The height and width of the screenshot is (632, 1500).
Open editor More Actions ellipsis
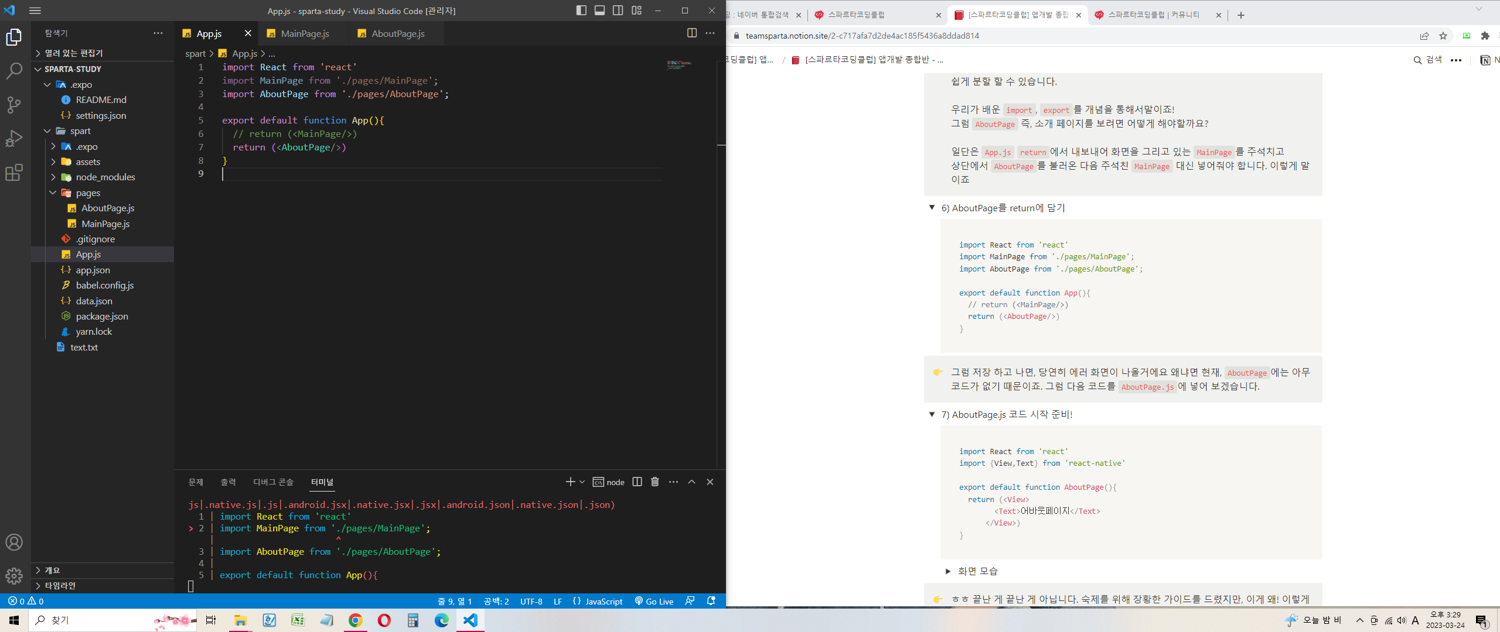pos(710,33)
